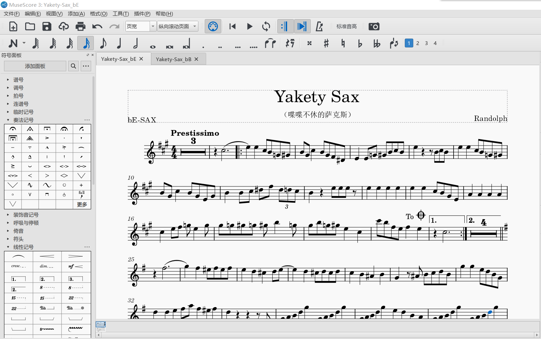Select the fermata articulation symbol
Screen dimensions: 541x339
click(x=13, y=129)
